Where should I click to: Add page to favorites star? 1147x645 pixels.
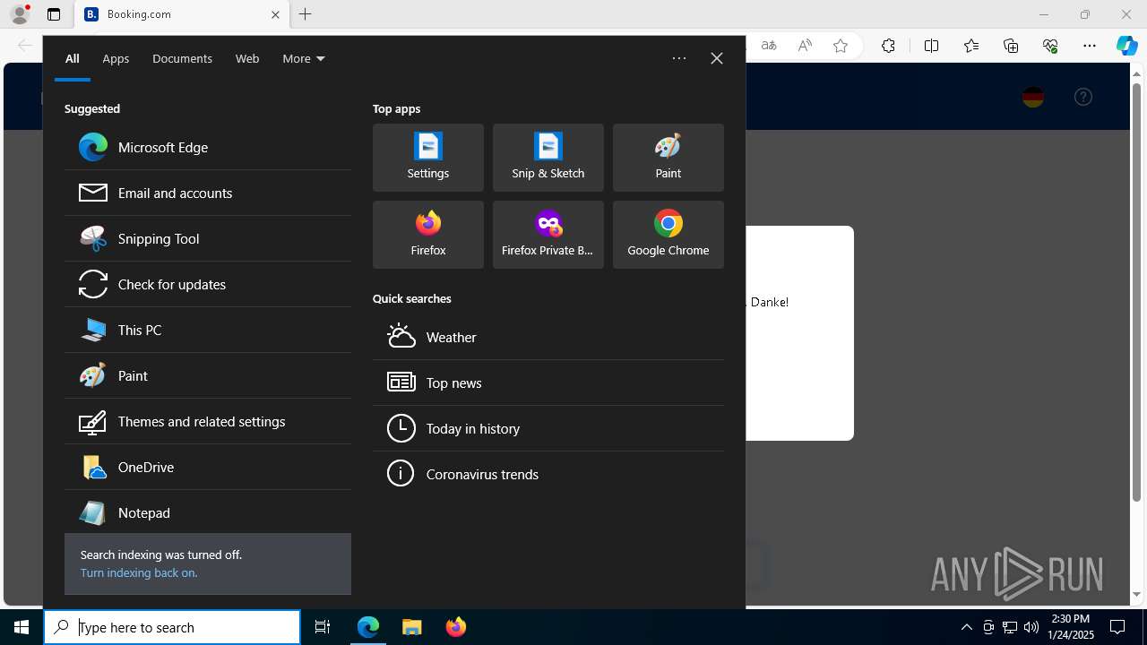[841, 46]
